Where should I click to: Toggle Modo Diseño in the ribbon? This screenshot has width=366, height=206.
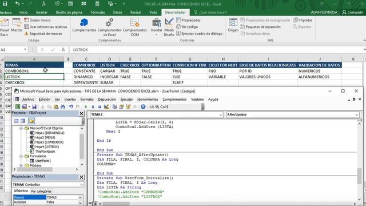(169, 27)
